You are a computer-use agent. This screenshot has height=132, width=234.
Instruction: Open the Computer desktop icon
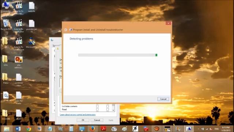pos(6,7)
